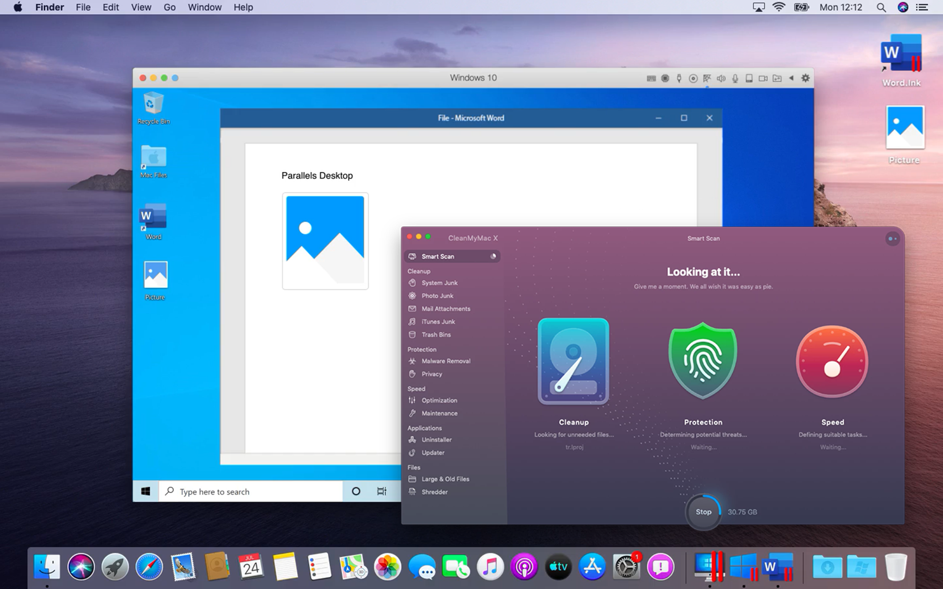Open the Go menu

pyautogui.click(x=170, y=7)
